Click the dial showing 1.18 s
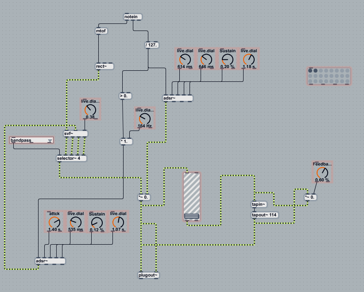364x292 pixels. click(x=249, y=60)
